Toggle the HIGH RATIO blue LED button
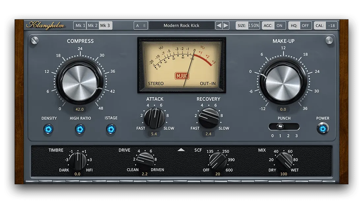The image size is (363, 218). 80,129
